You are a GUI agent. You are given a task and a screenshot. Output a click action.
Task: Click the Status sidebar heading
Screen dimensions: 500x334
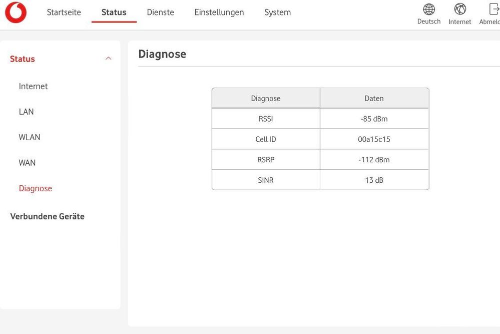[23, 59]
